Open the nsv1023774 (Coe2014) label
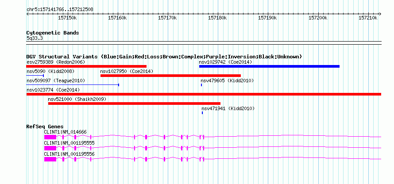The height and width of the screenshot is (184, 394). pos(53,90)
